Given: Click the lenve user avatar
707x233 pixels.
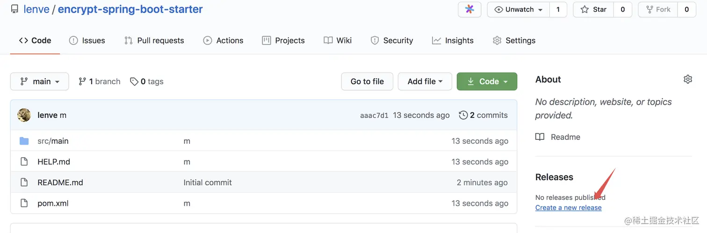Looking at the screenshot, I should click(x=24, y=115).
